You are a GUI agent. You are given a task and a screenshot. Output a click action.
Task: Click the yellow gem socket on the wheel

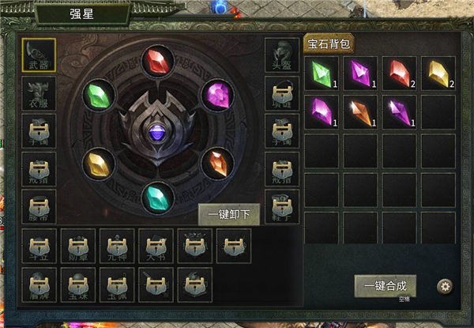pyautogui.click(x=99, y=164)
